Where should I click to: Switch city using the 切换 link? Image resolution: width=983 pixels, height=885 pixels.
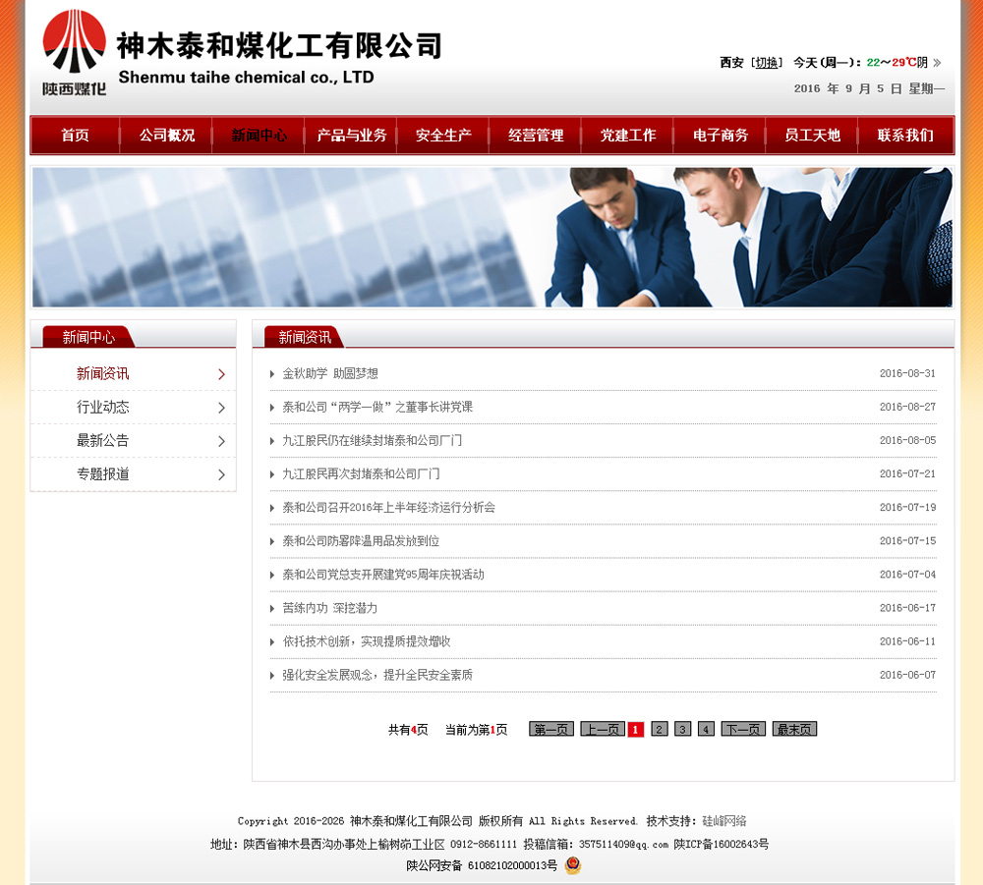pyautogui.click(x=767, y=63)
